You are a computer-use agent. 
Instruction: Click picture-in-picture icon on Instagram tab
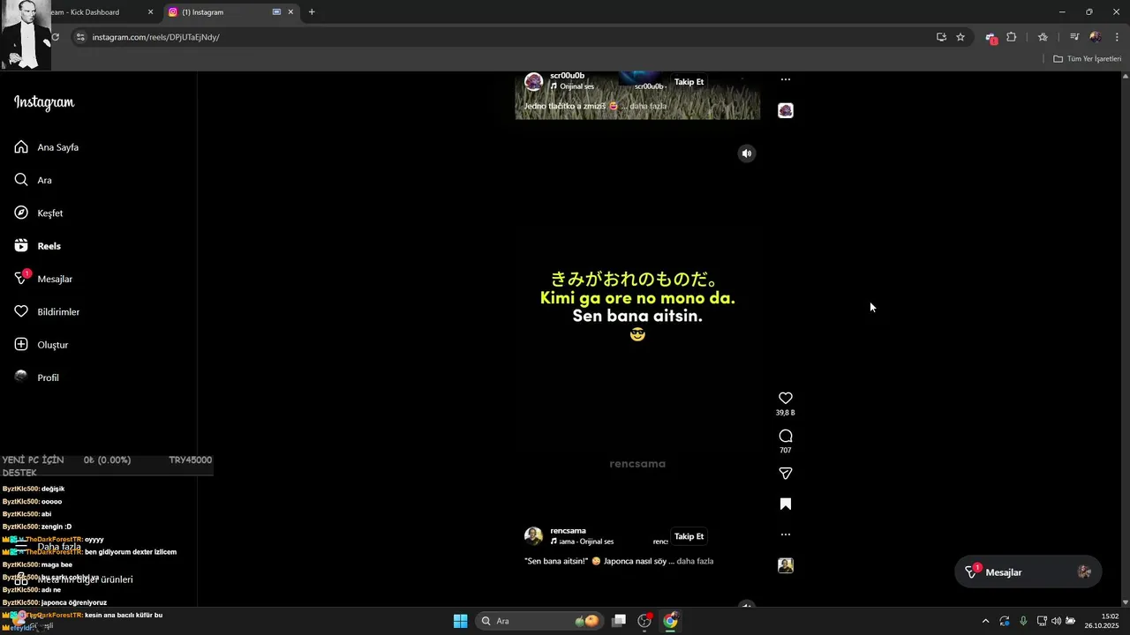[x=276, y=12]
